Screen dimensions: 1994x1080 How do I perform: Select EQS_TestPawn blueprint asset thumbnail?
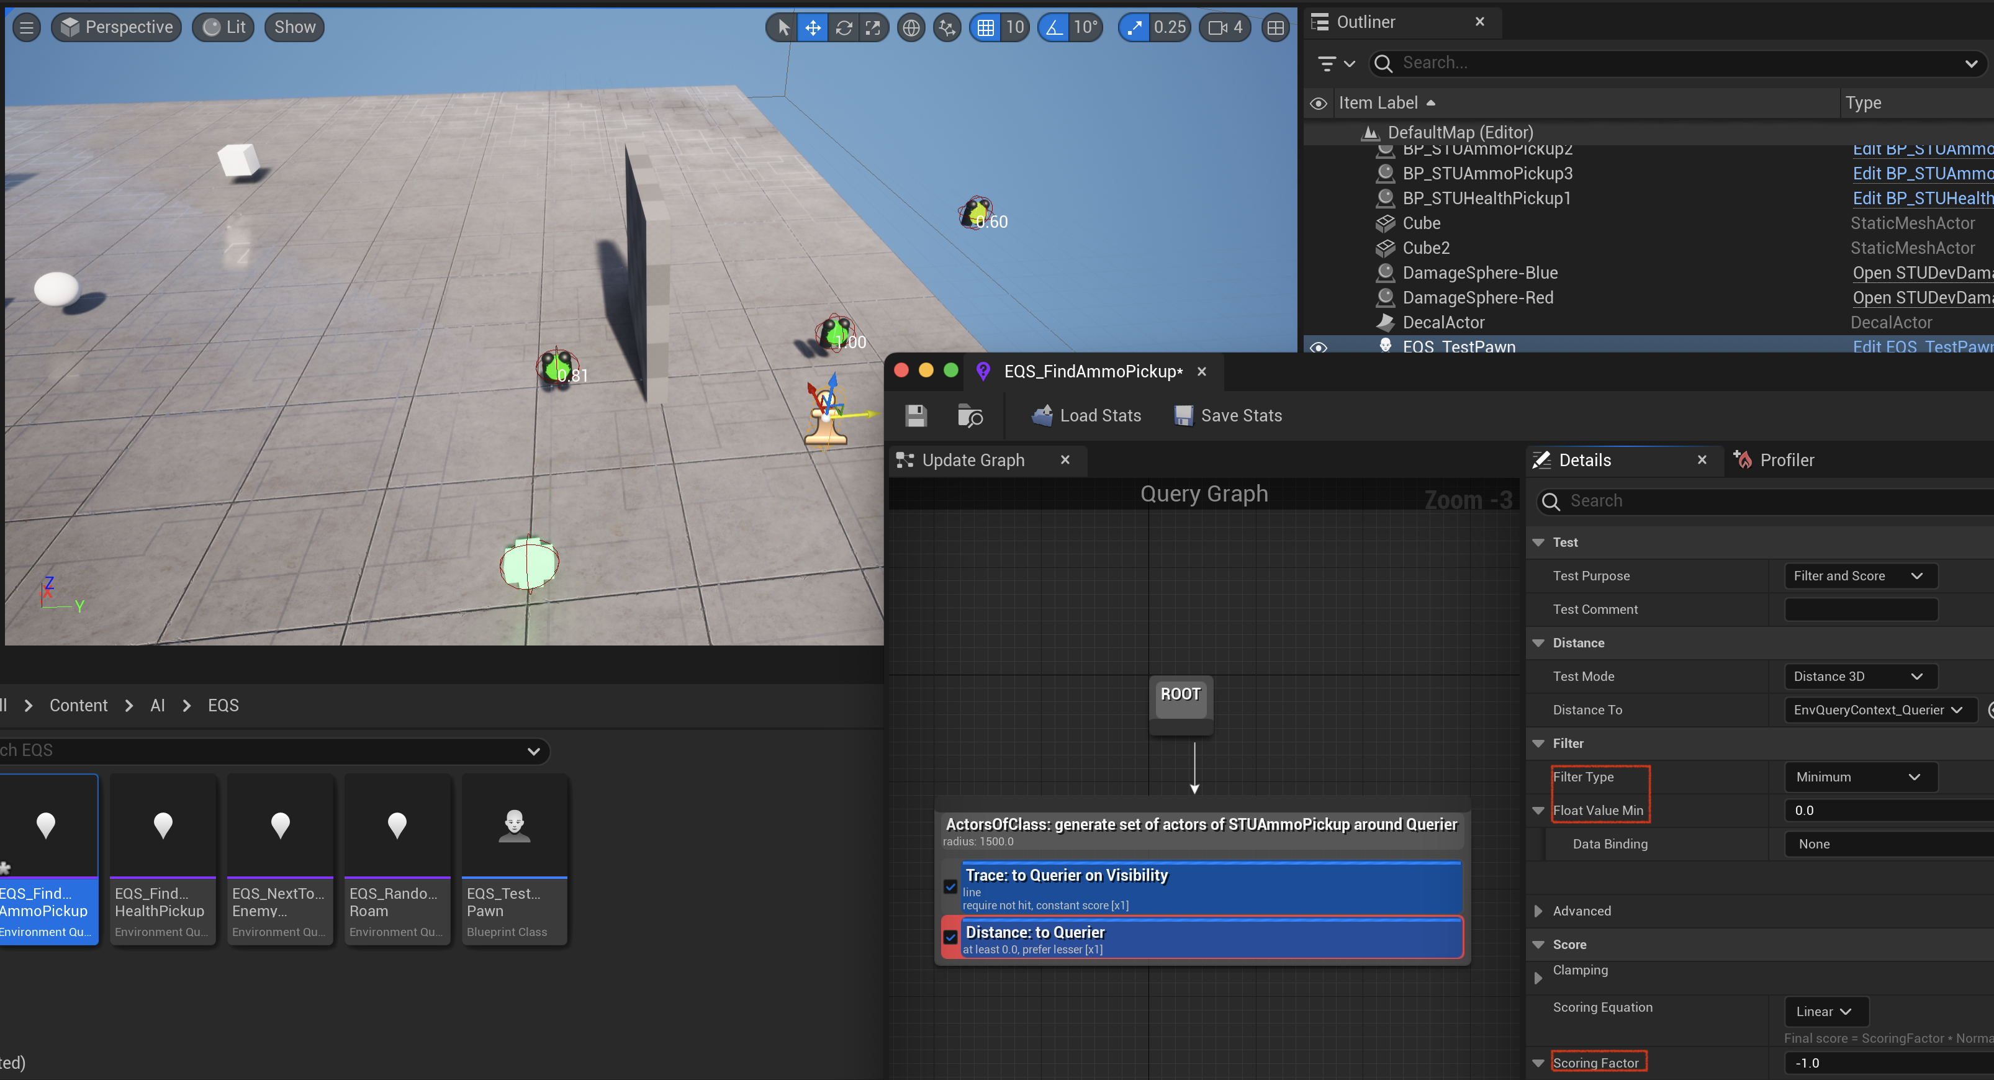coord(514,860)
